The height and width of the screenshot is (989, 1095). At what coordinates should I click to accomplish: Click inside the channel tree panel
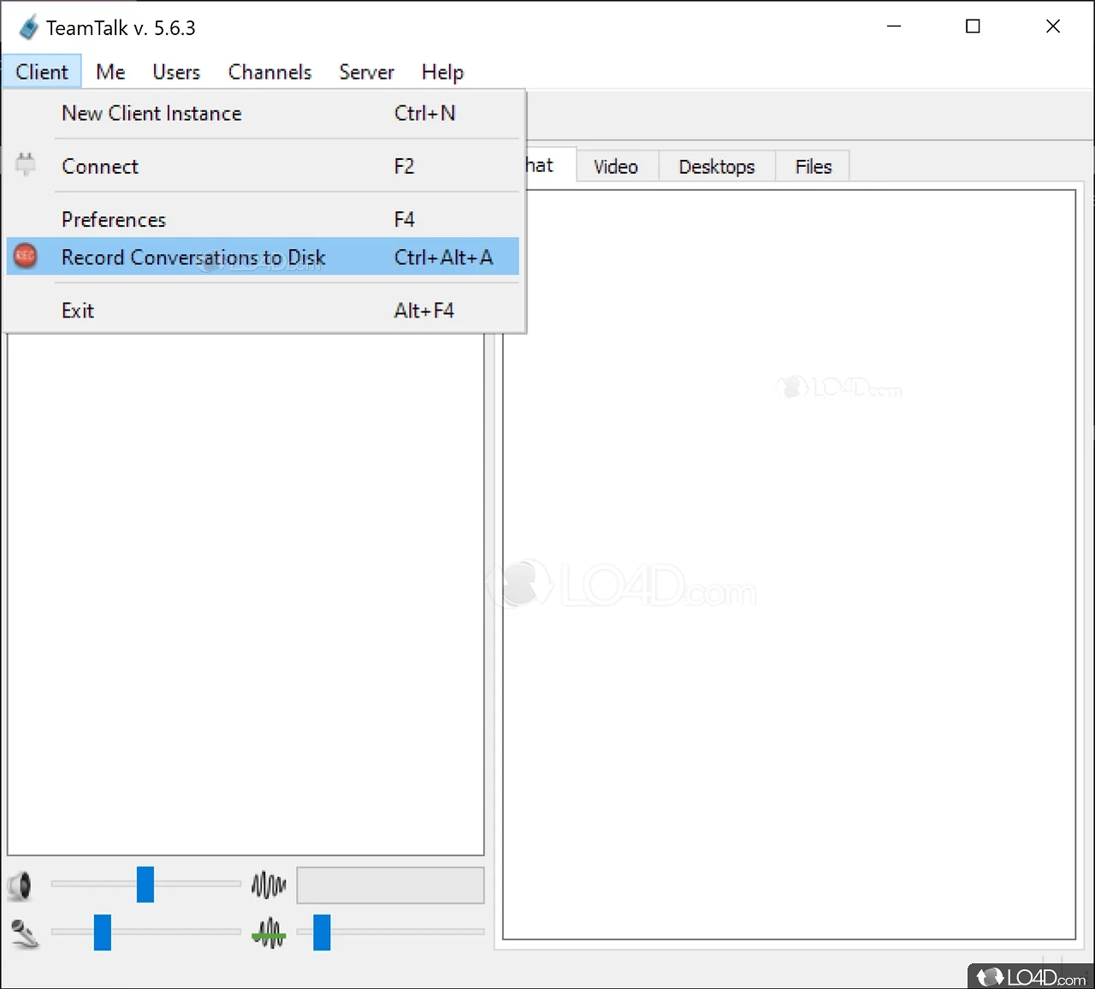(246, 594)
